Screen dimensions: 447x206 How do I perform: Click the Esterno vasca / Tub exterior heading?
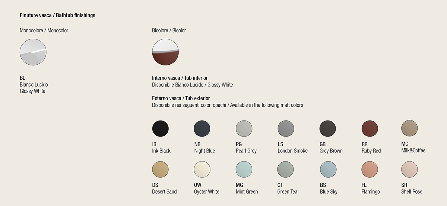click(x=181, y=99)
